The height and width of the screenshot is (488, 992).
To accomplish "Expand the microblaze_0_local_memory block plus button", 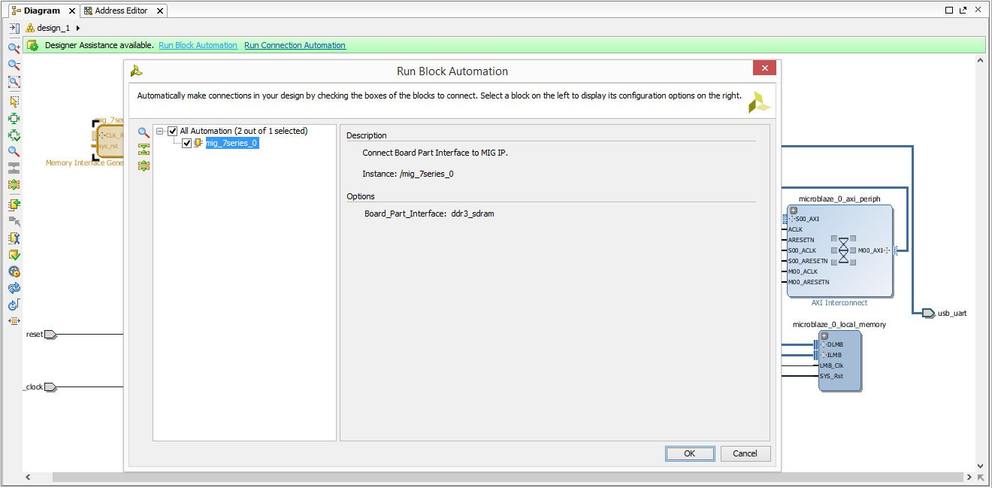I will [x=824, y=335].
